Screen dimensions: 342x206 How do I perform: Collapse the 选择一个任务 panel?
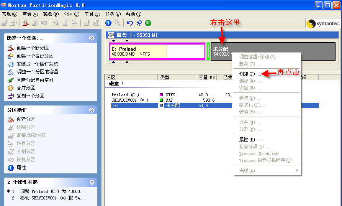pyautogui.click(x=92, y=38)
